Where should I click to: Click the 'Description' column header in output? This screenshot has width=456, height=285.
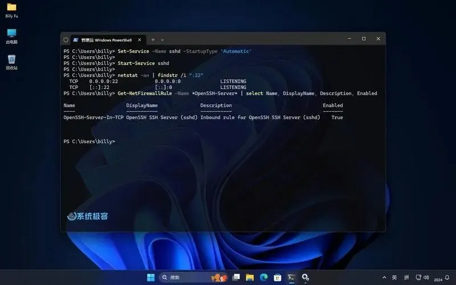point(216,105)
